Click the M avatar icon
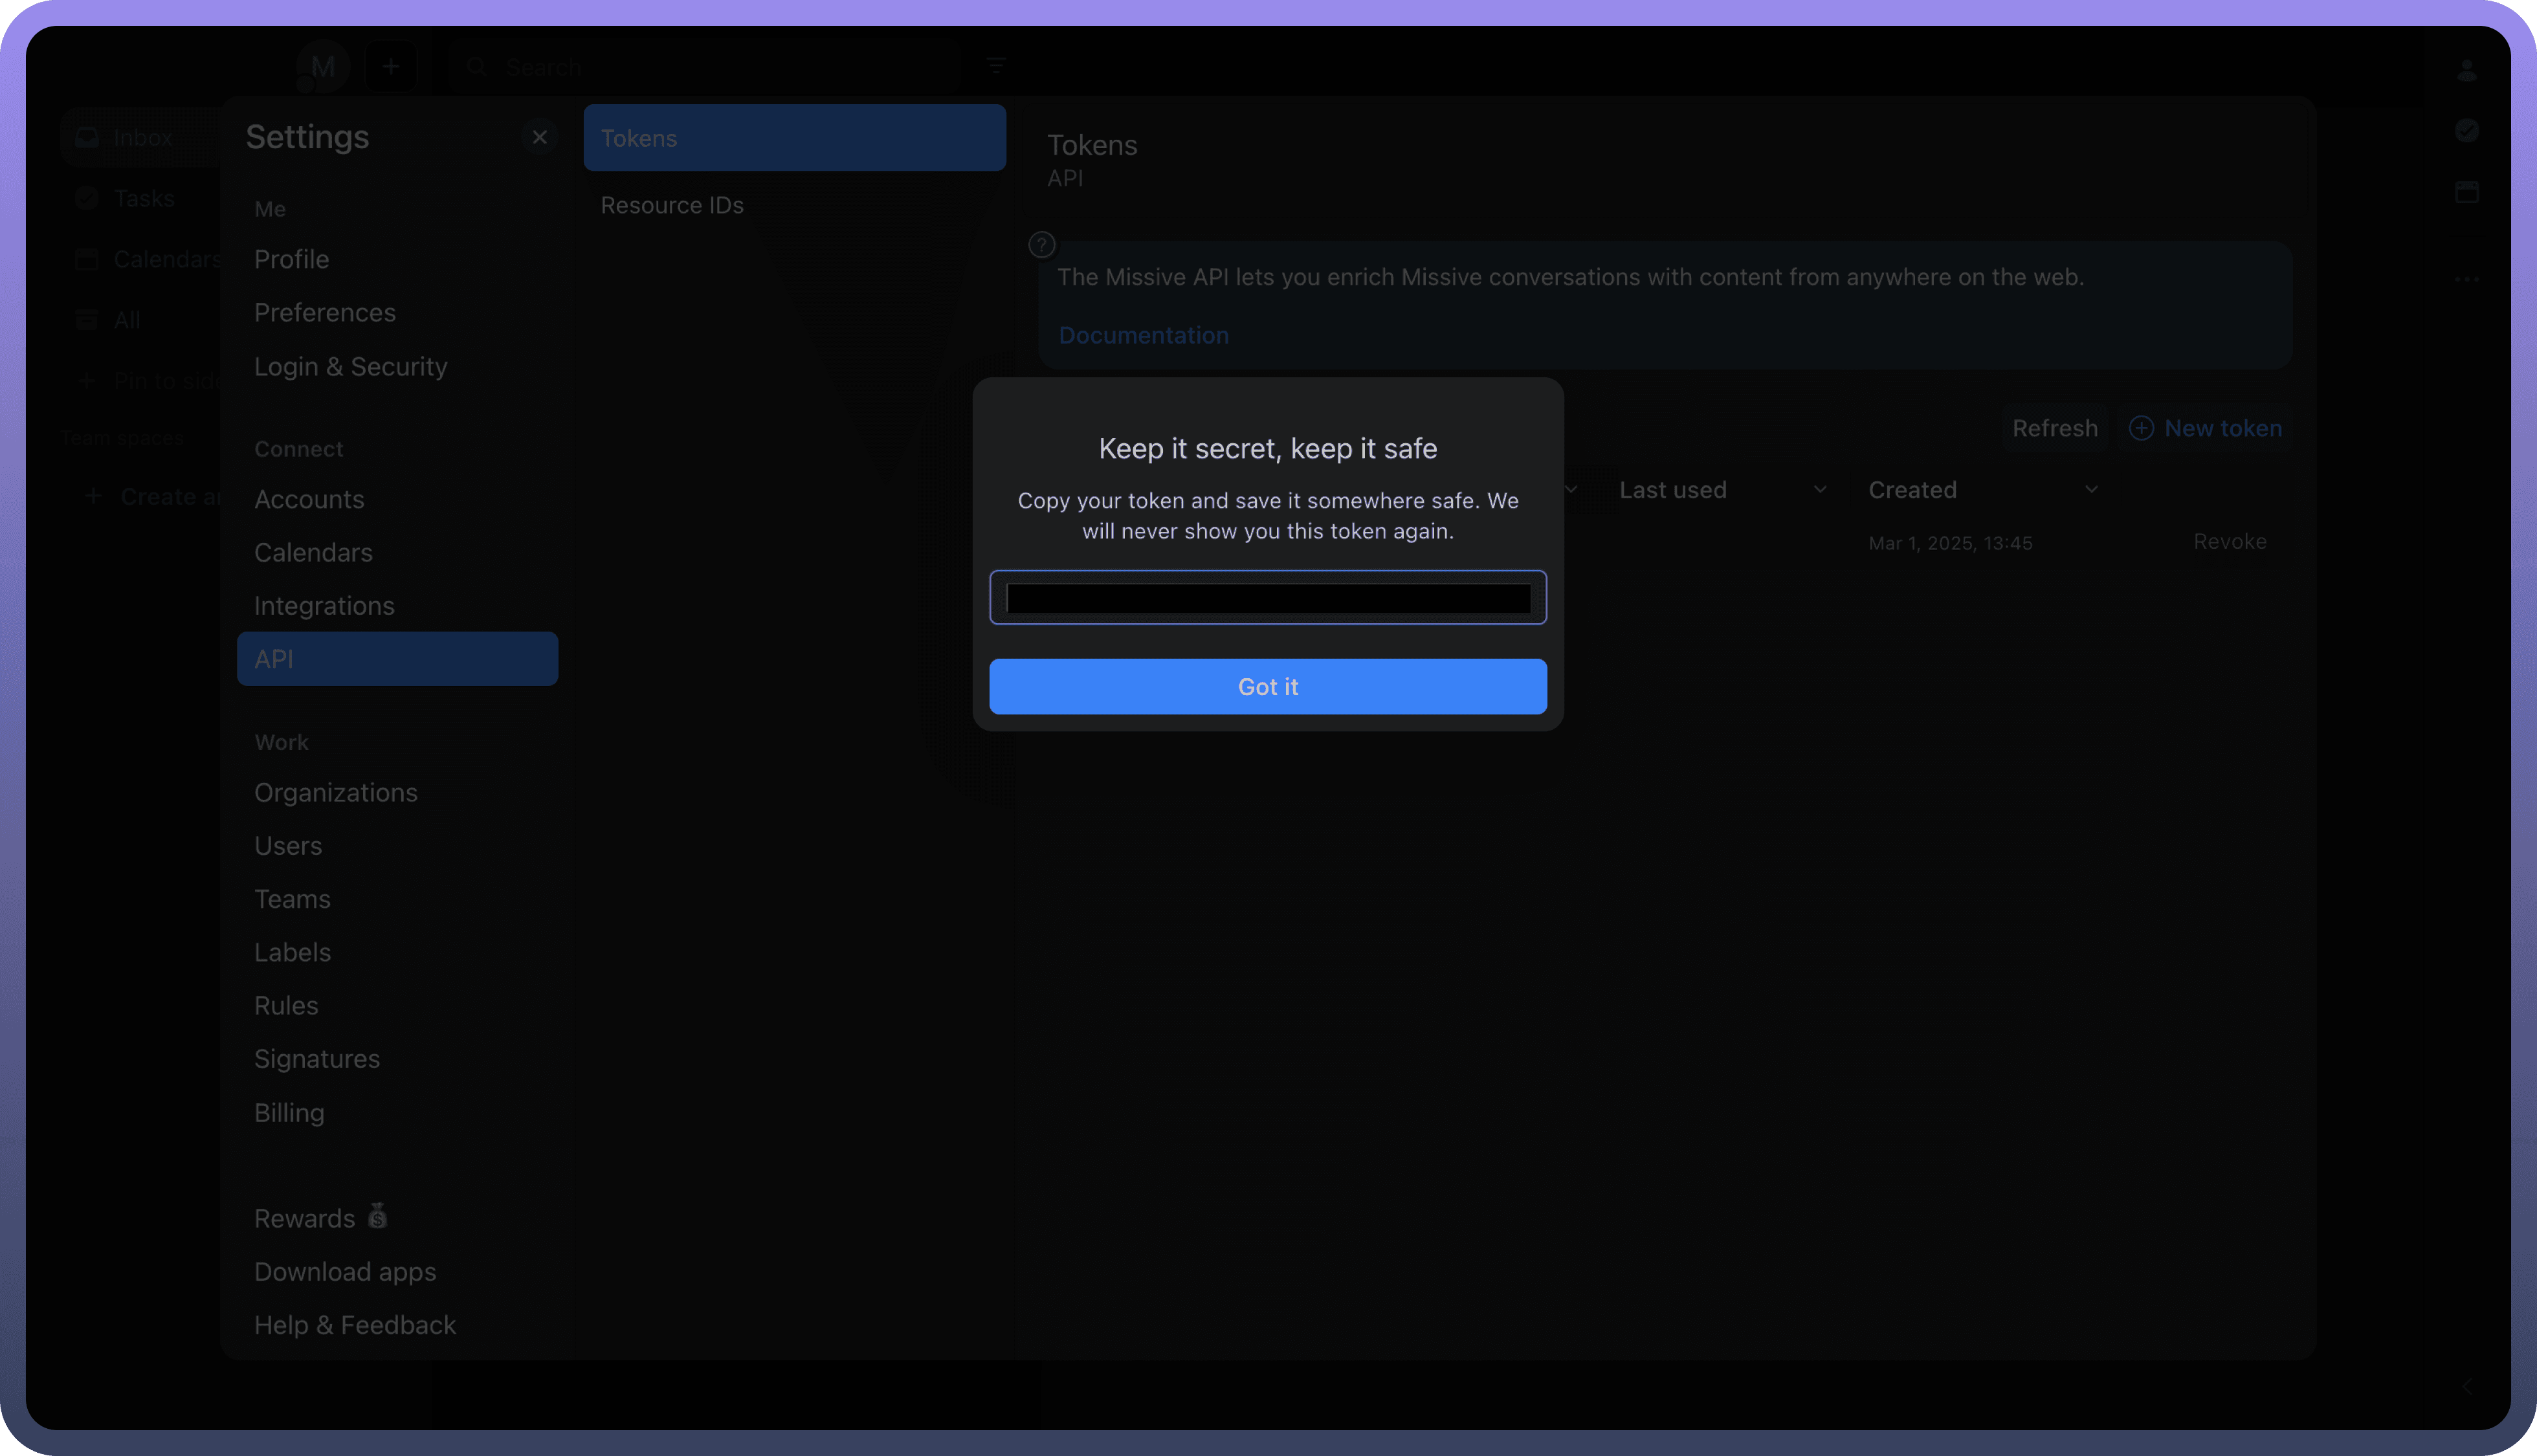The image size is (2537, 1456). tap(323, 66)
